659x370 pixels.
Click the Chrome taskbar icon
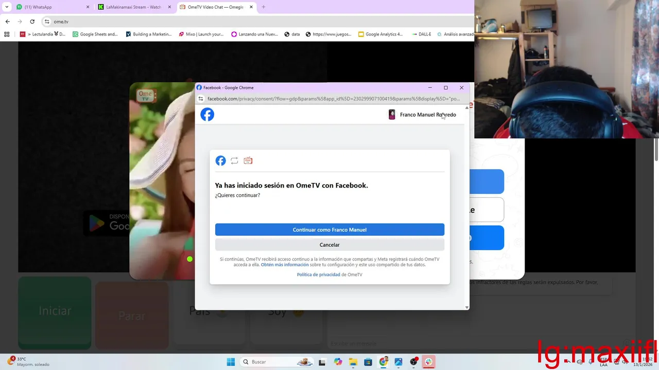(x=384, y=362)
